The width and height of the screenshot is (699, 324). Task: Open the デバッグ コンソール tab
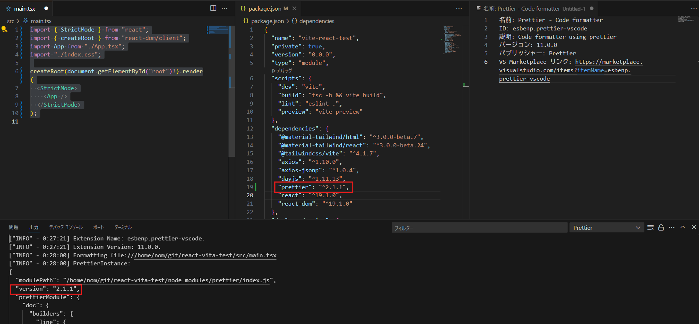(x=66, y=227)
